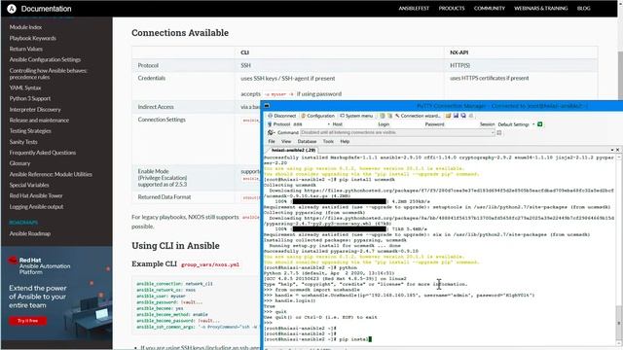Click Products in top navigation
The height and width of the screenshot is (350, 623).
[x=452, y=9]
